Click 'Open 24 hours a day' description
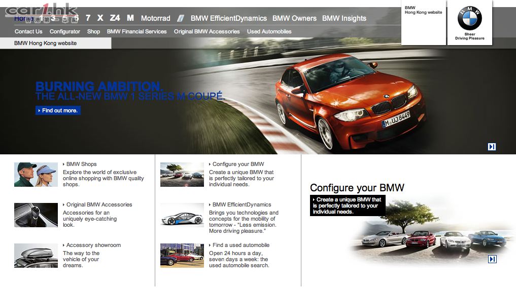This screenshot has height=290, width=516. point(239,259)
